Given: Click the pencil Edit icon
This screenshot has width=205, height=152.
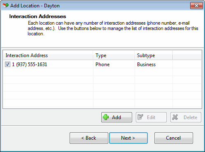Looking at the screenshot, I should 140,117.
